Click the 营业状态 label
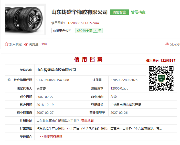 (x=97, y=97)
